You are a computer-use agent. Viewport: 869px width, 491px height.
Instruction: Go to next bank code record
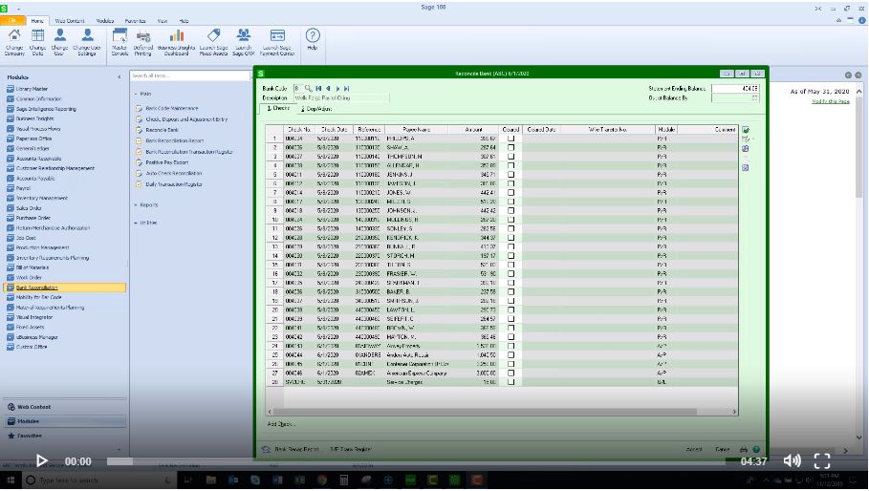tap(337, 89)
